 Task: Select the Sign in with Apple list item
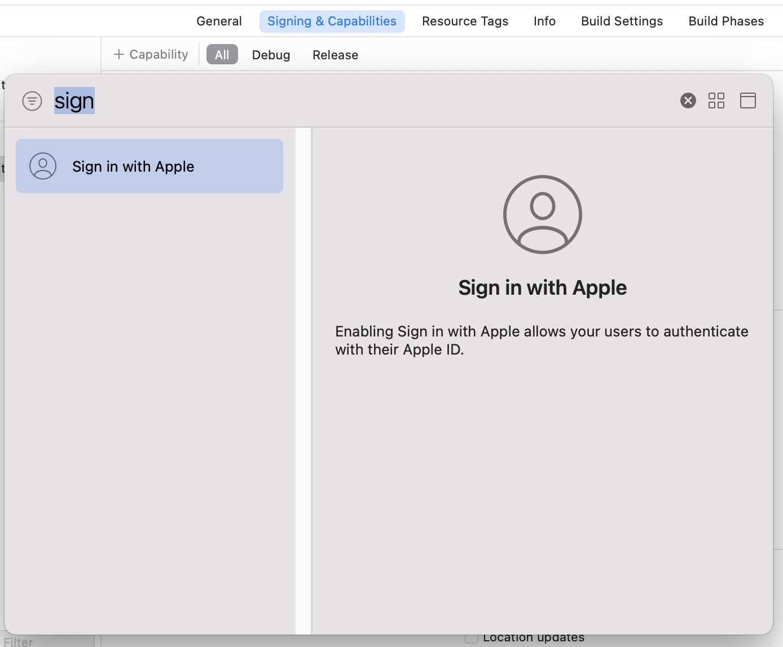point(149,166)
